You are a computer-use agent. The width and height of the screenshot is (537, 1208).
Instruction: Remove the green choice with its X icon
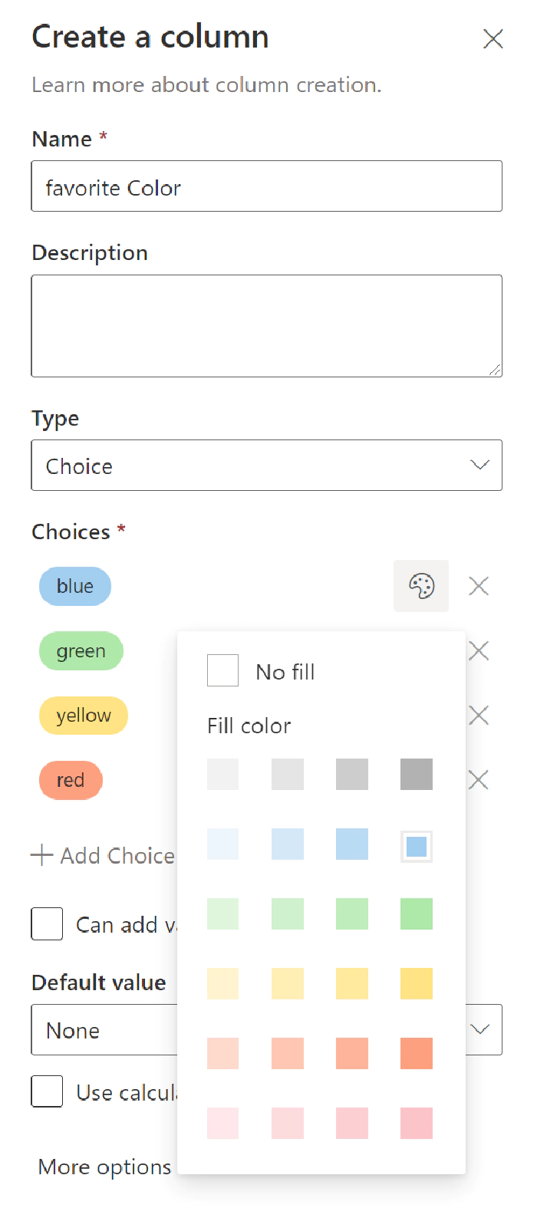(x=478, y=650)
